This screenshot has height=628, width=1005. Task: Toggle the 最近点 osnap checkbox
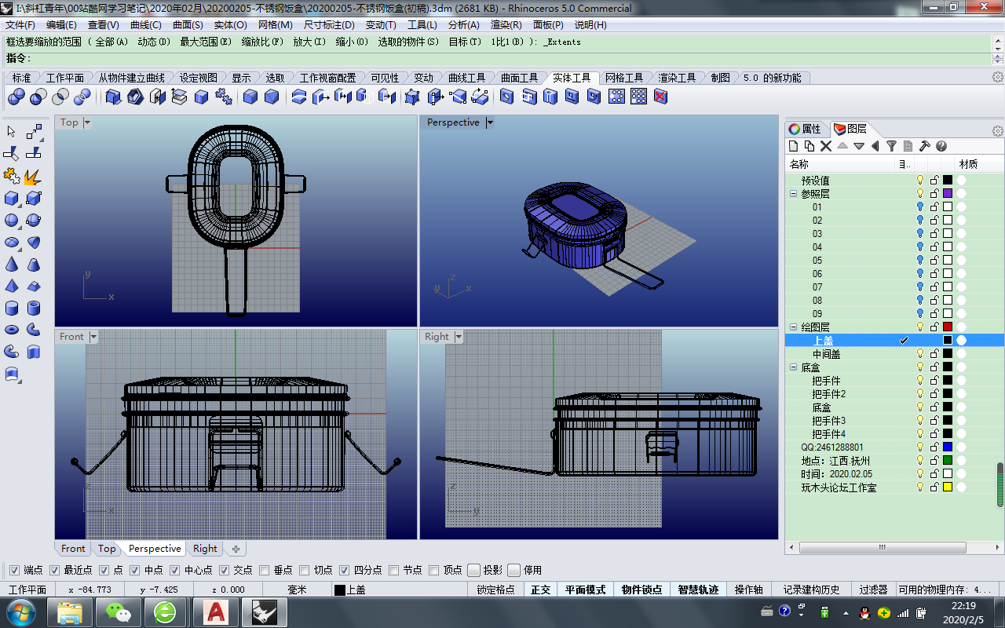[55, 570]
